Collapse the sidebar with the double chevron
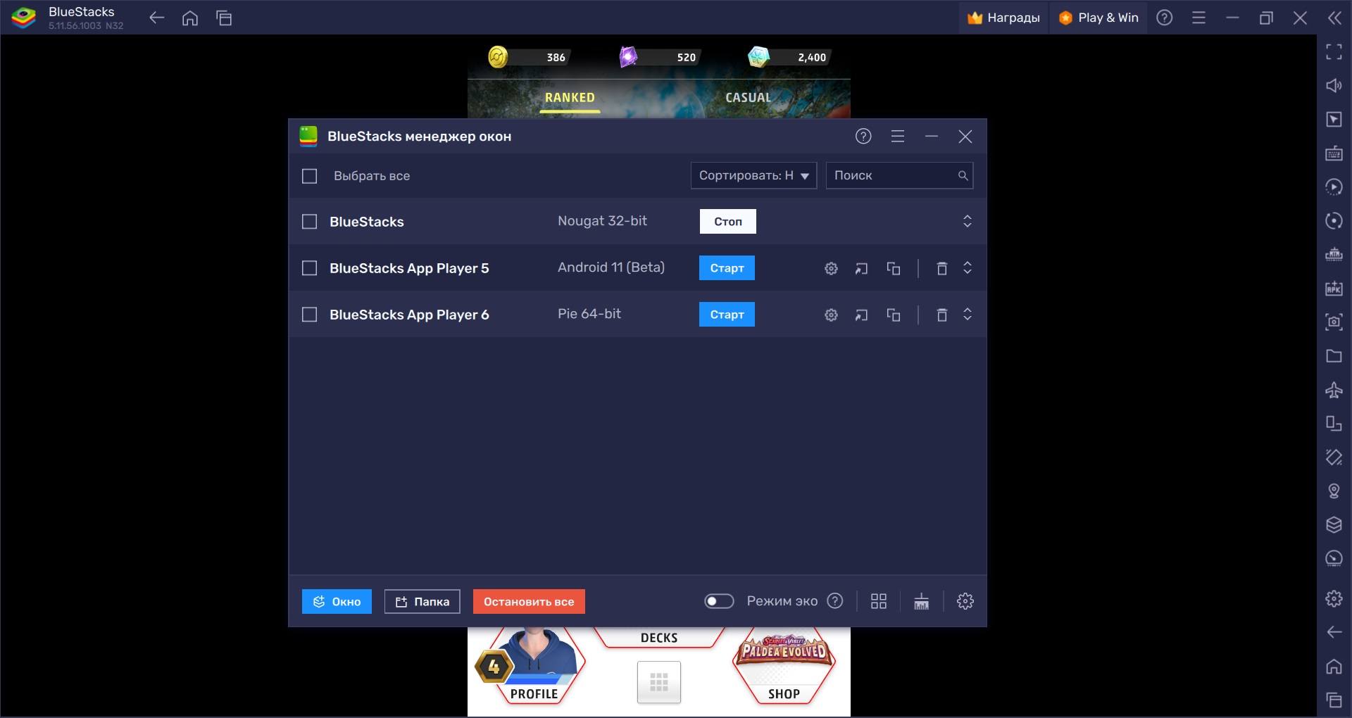 click(x=1334, y=18)
